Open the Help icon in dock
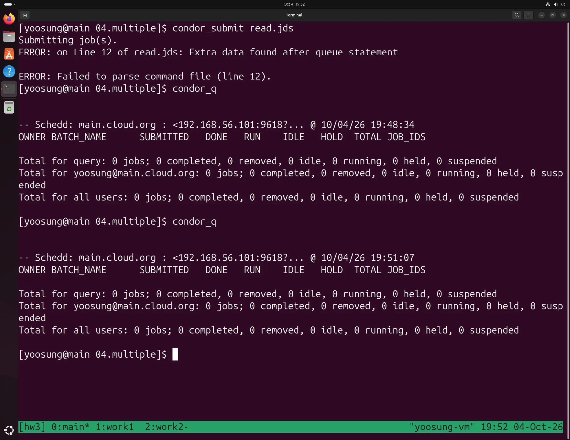 click(x=9, y=71)
